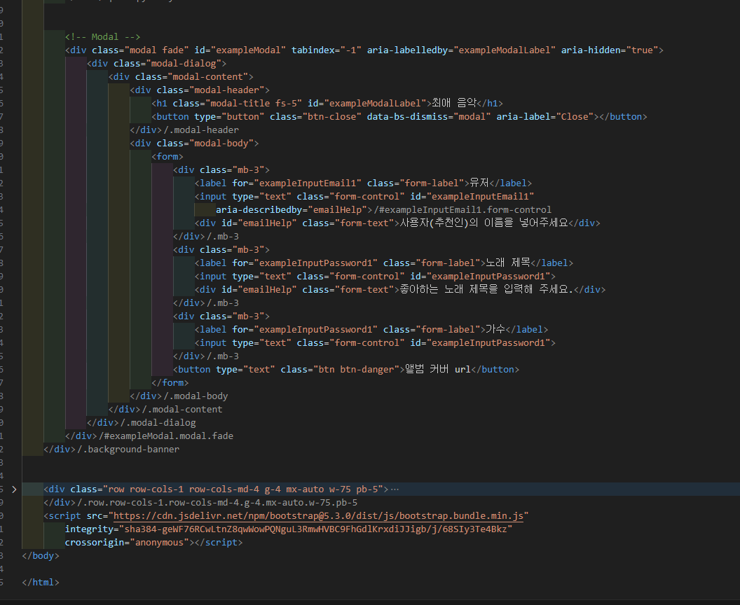This screenshot has height=605, width=740.
Task: Click aria-label "Close" value
Action: coord(575,116)
